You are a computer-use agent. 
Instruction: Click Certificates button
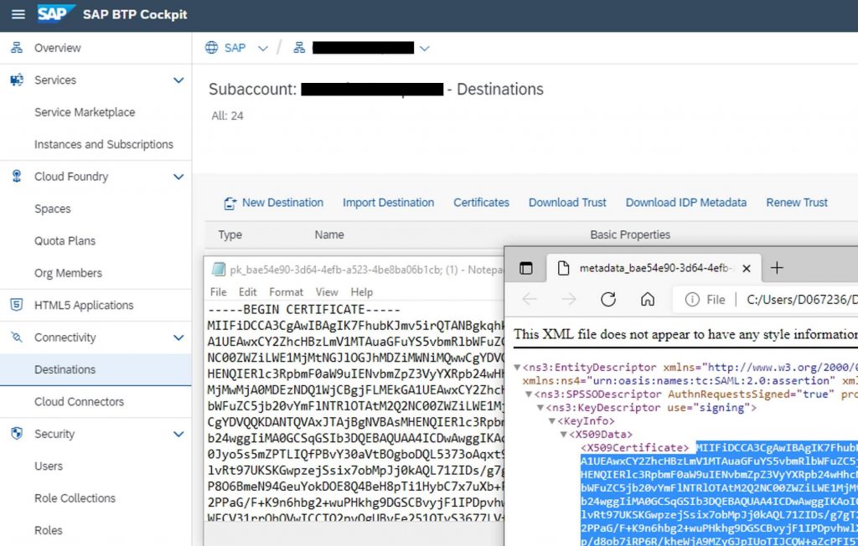481,203
